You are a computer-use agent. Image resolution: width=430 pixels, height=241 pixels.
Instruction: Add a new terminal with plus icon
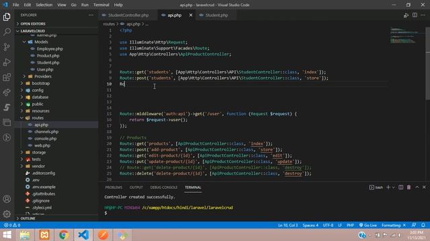(388, 187)
